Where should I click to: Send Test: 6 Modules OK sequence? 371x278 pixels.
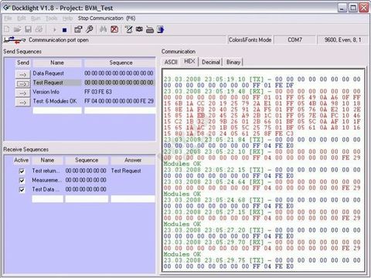pyautogui.click(x=22, y=102)
